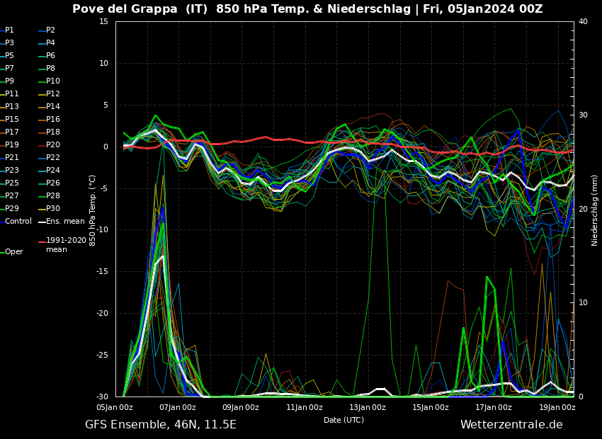Click the "-15" temperature axis value
The height and width of the screenshot is (439, 602).
(103, 272)
